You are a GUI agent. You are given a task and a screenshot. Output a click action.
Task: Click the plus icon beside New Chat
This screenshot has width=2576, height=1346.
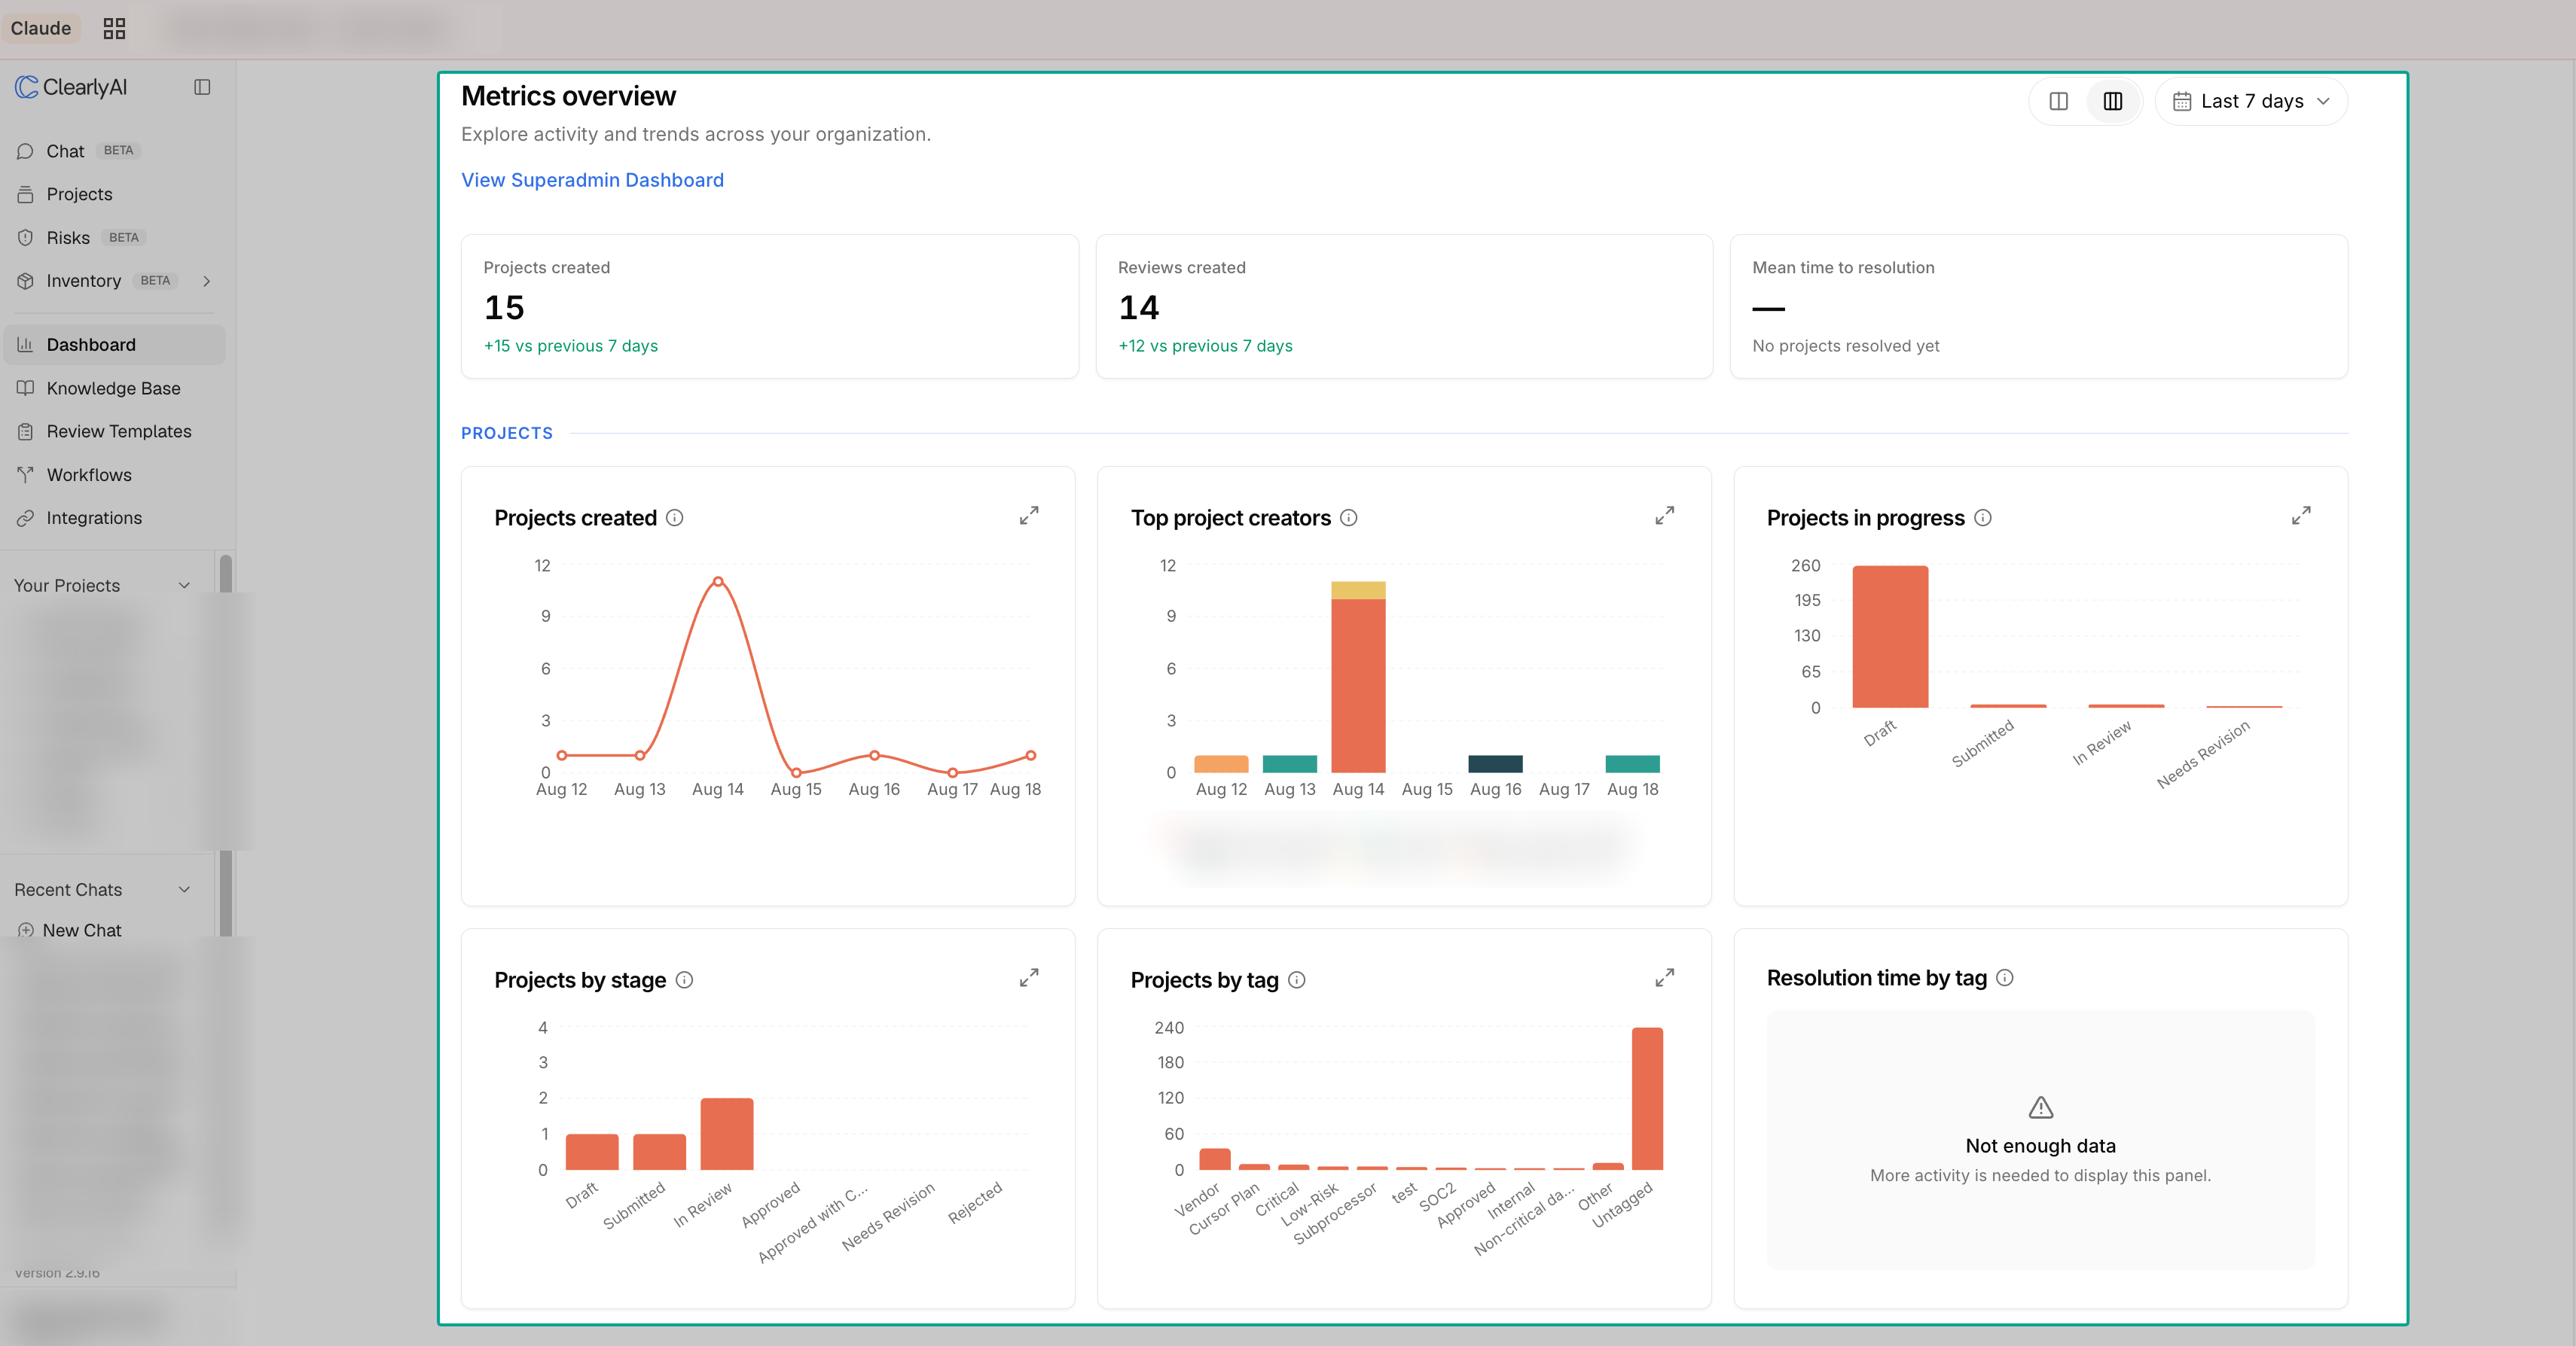(x=26, y=929)
